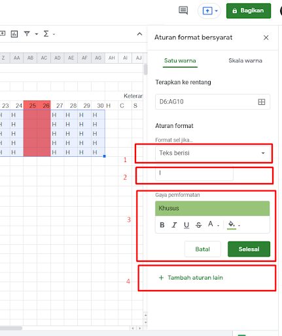Toggle italic formatting style
Screen dimensions: 282x336
174,225
